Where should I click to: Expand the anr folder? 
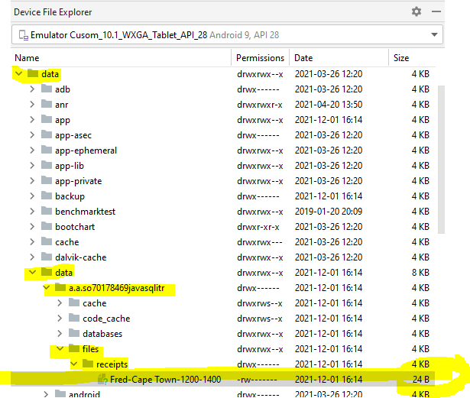[x=32, y=105]
